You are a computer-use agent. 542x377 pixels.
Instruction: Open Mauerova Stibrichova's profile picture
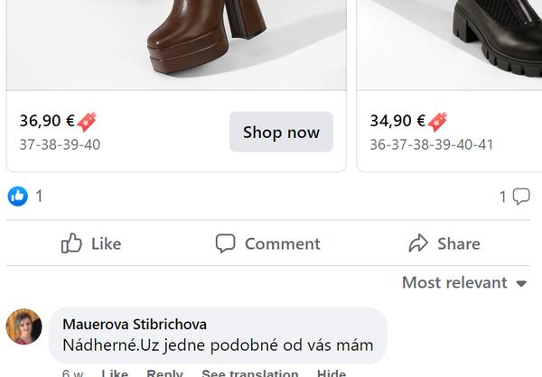tap(24, 326)
